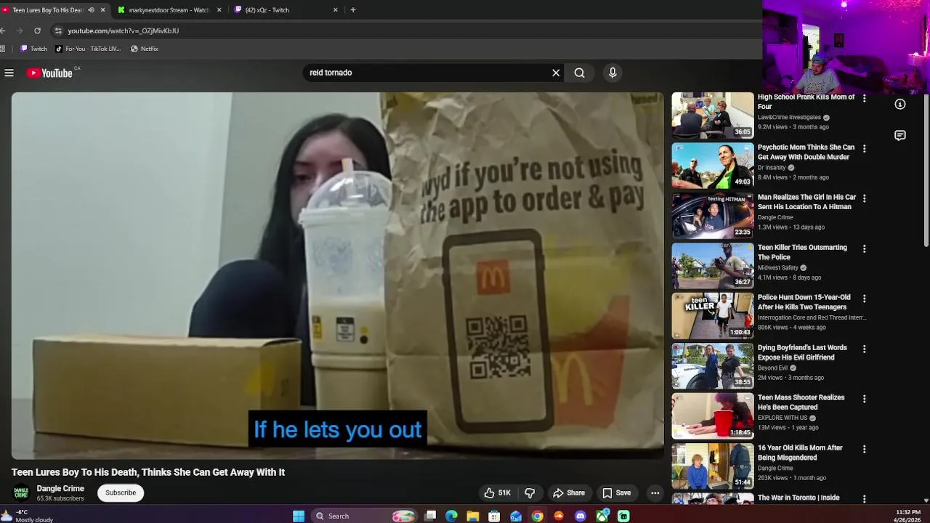Viewport: 930px width, 523px height.
Task: Reload the page
Action: tap(37, 31)
